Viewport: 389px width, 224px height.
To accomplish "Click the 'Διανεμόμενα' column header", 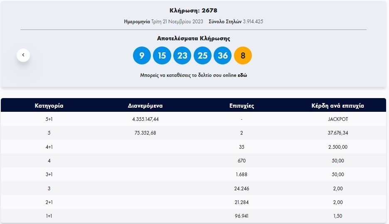I will [145, 106].
